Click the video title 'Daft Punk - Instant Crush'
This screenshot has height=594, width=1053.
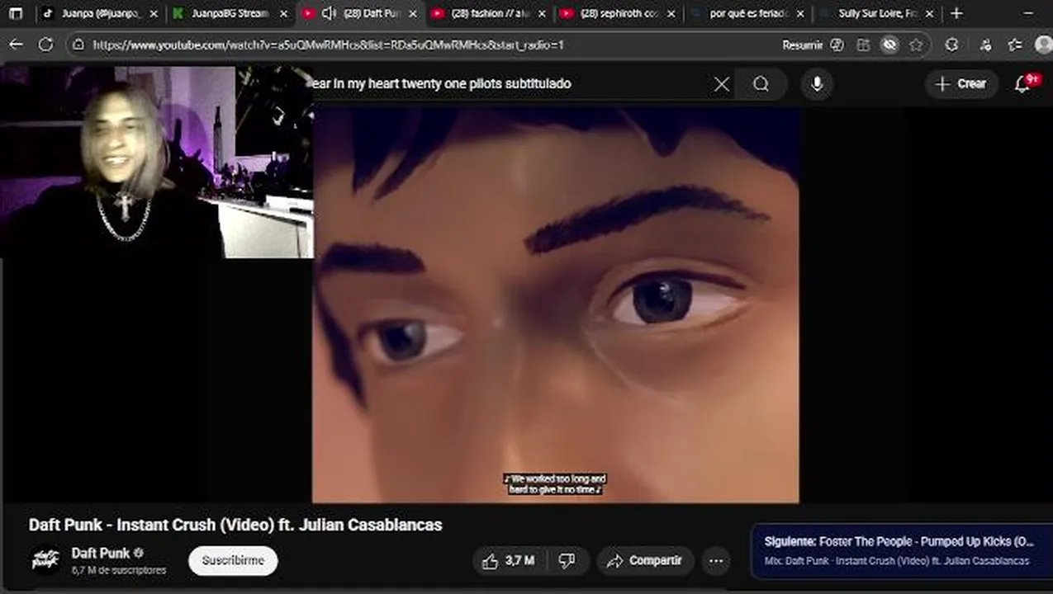coord(235,525)
